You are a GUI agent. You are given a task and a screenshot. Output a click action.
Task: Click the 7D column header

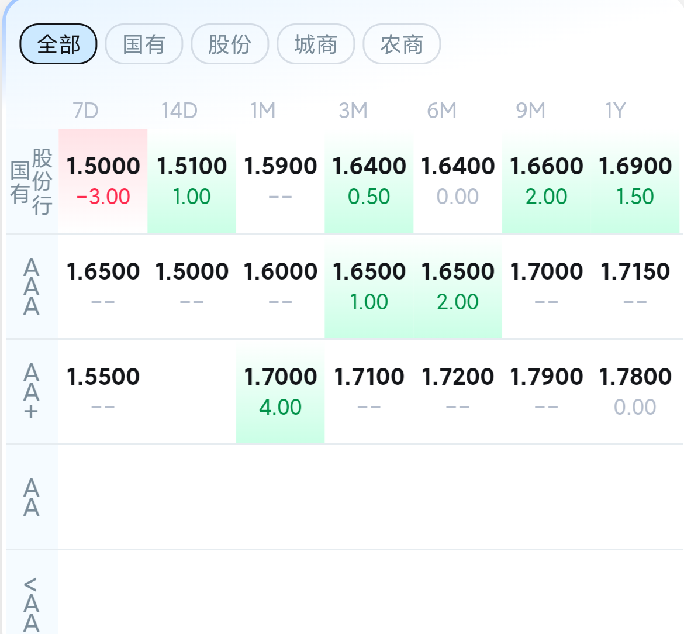coord(85,111)
